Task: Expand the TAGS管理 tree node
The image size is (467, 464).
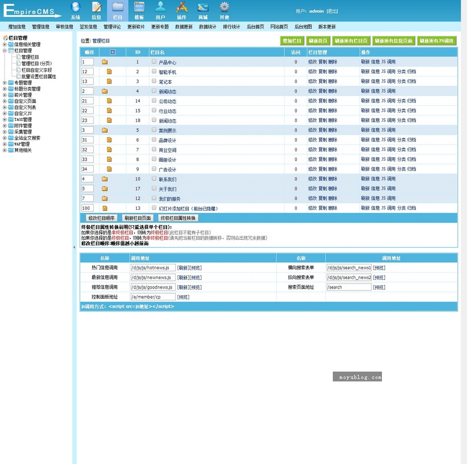Action: coord(4,119)
